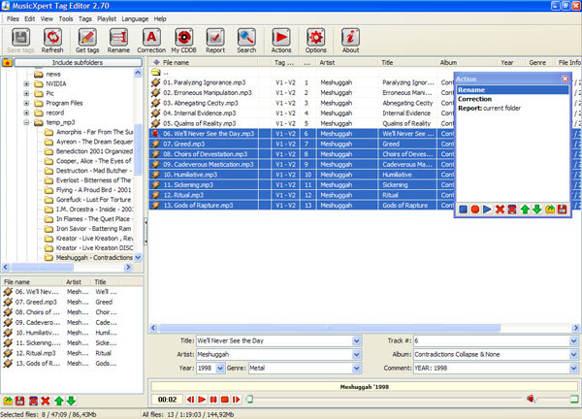
Task: Click the blue stop square in Action panel
Action: pyautogui.click(x=463, y=209)
